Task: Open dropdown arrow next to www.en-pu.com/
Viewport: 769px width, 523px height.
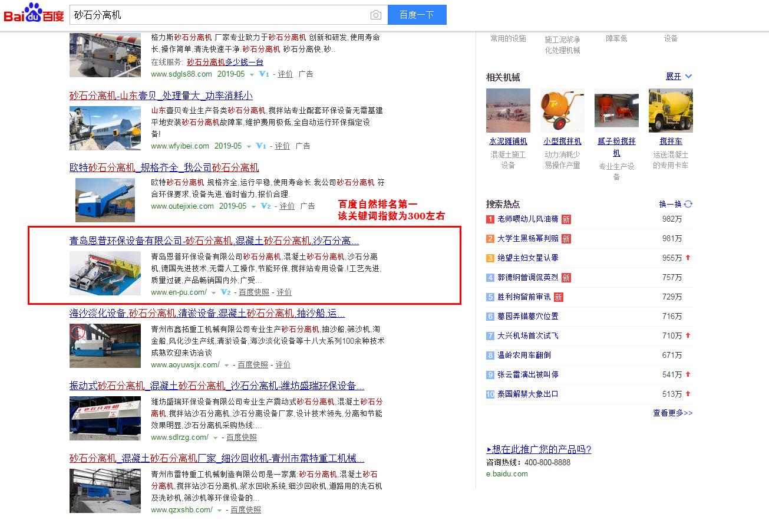Action: coord(213,292)
